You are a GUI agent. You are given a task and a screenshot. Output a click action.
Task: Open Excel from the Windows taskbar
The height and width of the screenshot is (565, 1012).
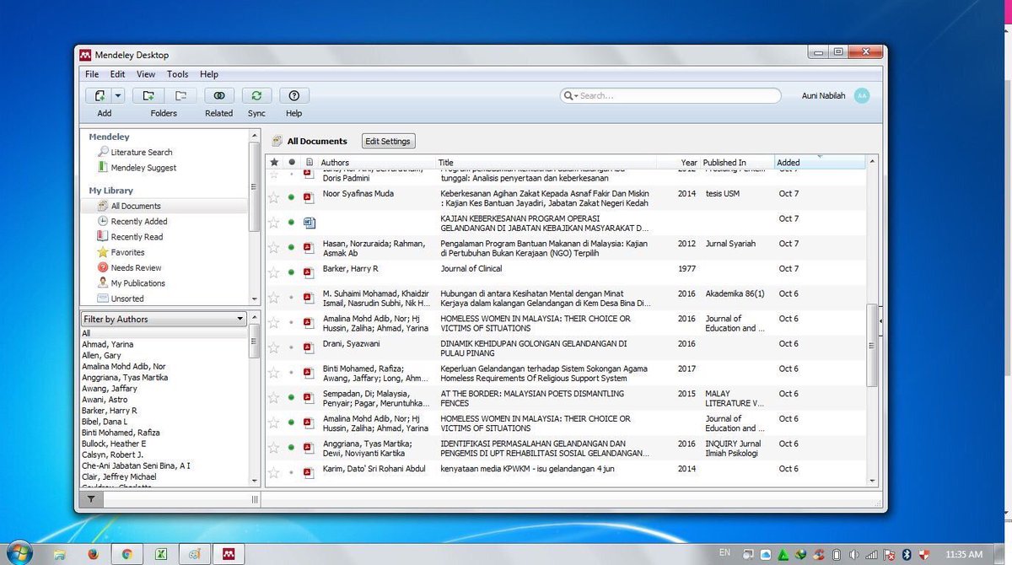click(x=160, y=554)
